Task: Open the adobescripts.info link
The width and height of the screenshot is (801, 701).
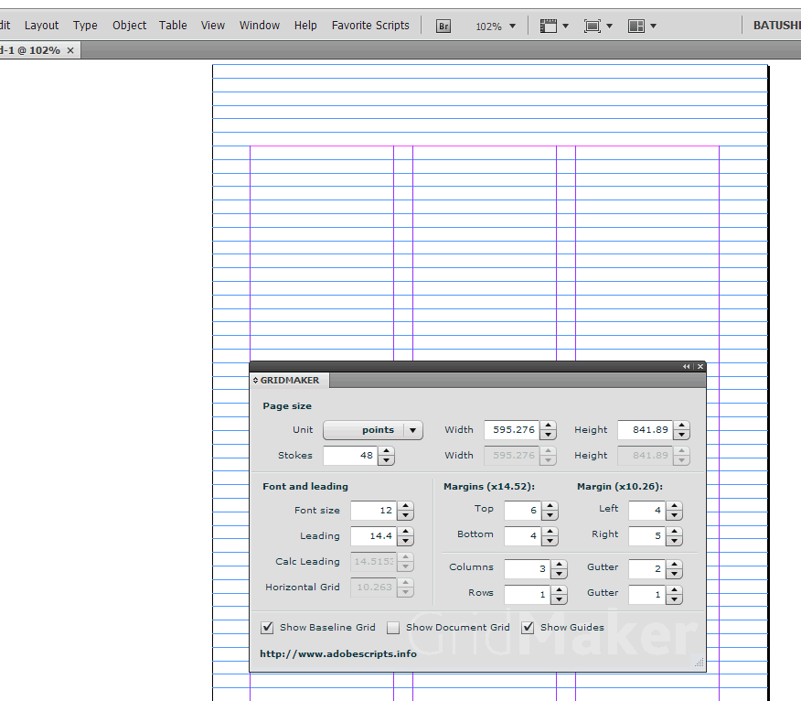Action: pos(338,654)
